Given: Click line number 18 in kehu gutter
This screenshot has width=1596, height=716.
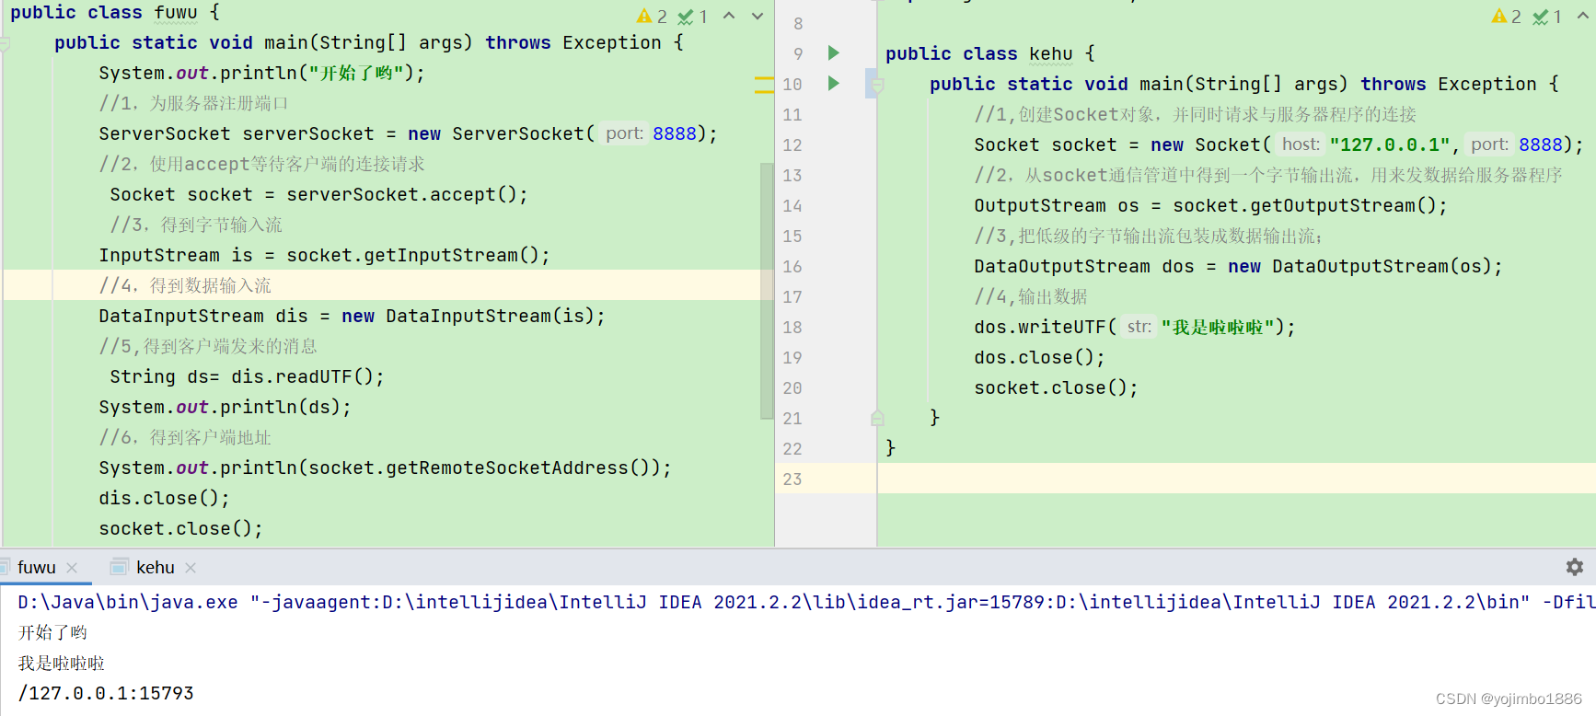Looking at the screenshot, I should pyautogui.click(x=792, y=328).
